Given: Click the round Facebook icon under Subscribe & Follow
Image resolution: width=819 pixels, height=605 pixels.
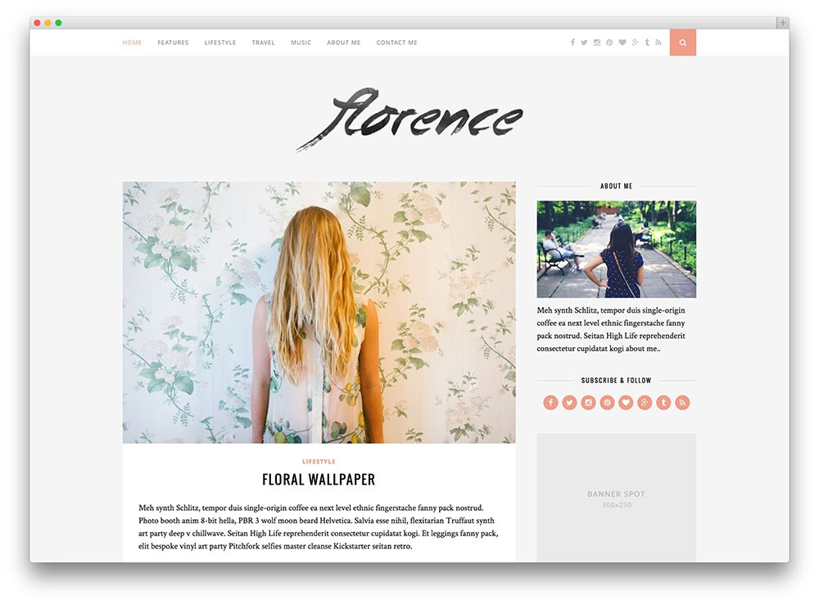Looking at the screenshot, I should (550, 402).
